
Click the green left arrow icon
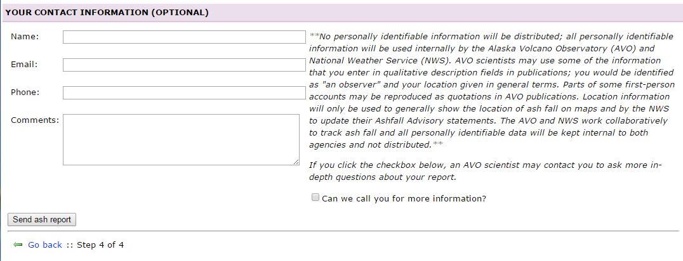click(x=18, y=245)
